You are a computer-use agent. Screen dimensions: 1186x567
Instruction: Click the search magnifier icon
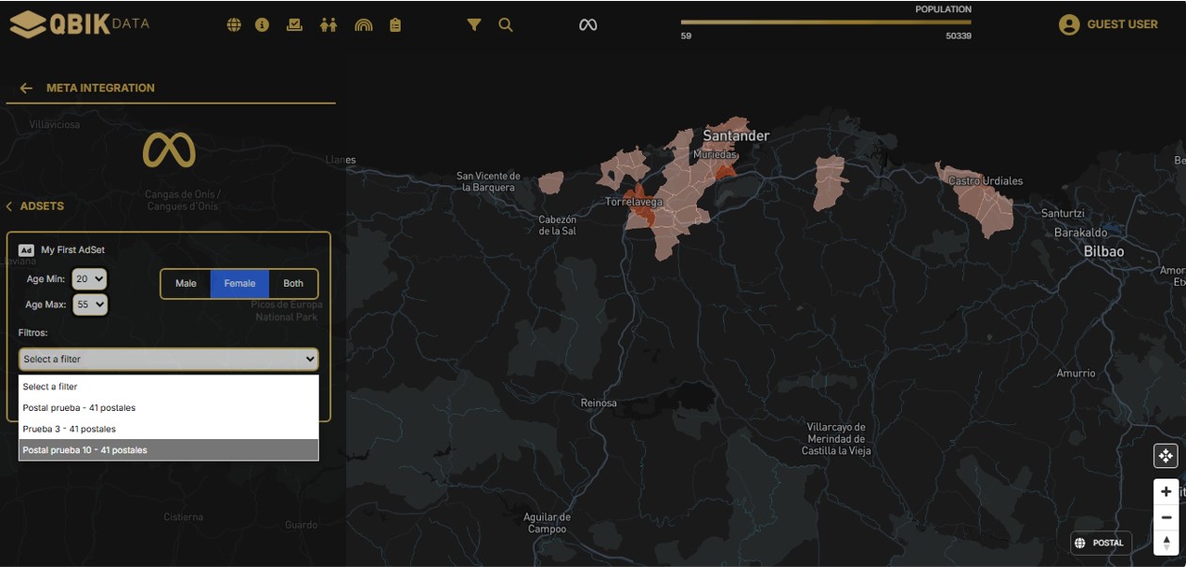pos(506,25)
